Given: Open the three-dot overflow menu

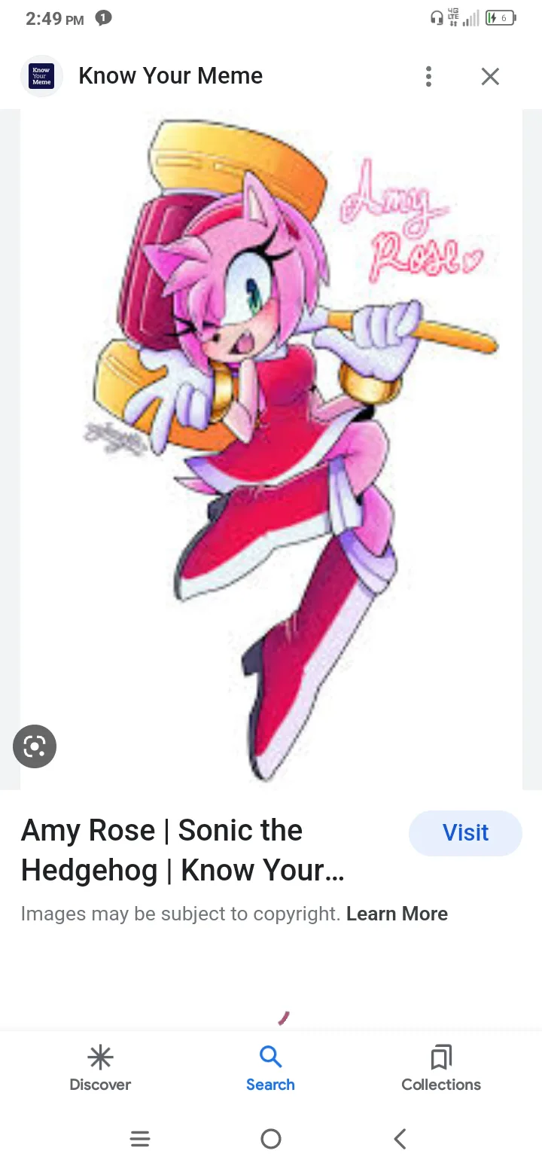Looking at the screenshot, I should (x=428, y=76).
